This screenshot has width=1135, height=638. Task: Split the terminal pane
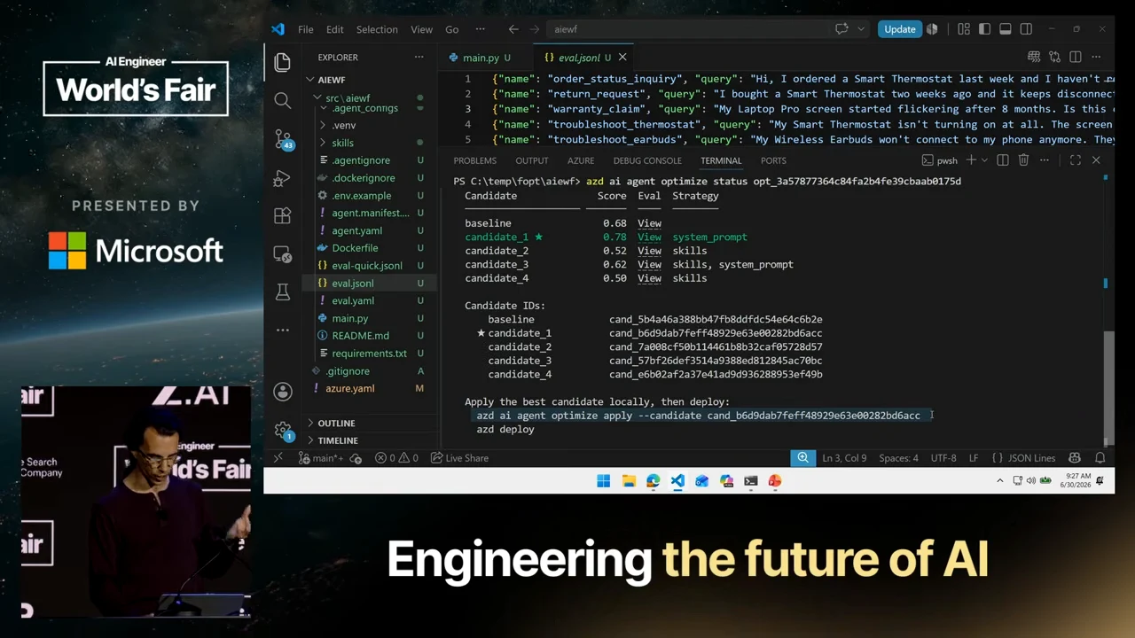pos(1003,160)
